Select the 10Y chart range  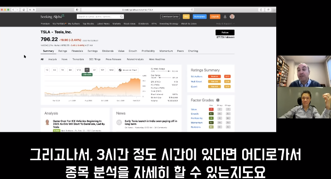(x=103, y=70)
